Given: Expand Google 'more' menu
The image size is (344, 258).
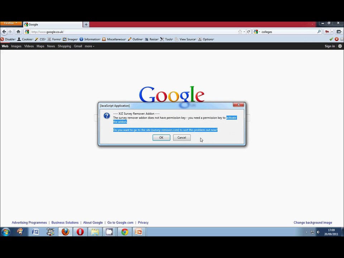Looking at the screenshot, I should pyautogui.click(x=89, y=46).
